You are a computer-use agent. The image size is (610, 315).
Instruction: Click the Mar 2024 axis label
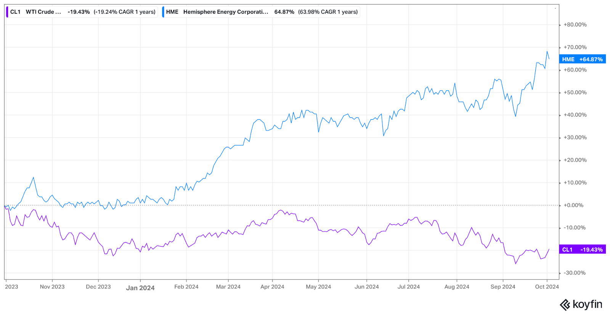pyautogui.click(x=228, y=287)
